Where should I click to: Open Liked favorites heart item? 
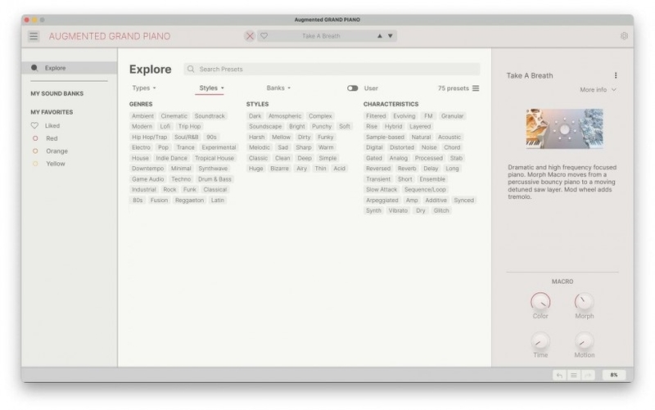(45, 126)
